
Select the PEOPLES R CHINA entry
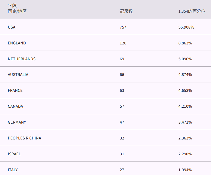25,138
